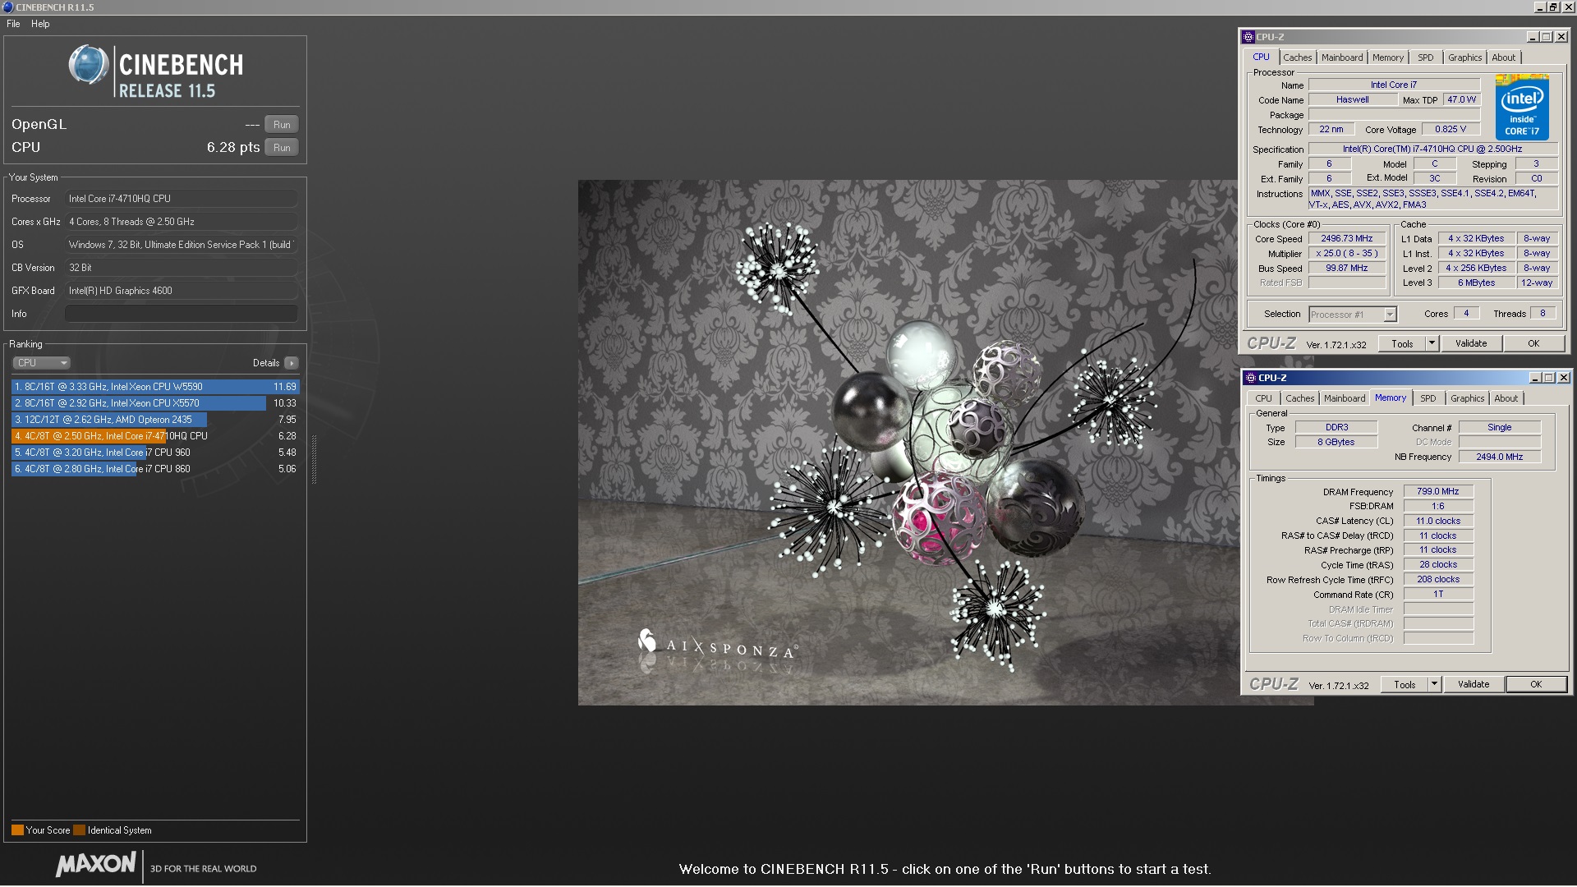Image resolution: width=1577 pixels, height=887 pixels.
Task: Open CPU tab in bottom CPU-Z window
Action: pyautogui.click(x=1263, y=398)
